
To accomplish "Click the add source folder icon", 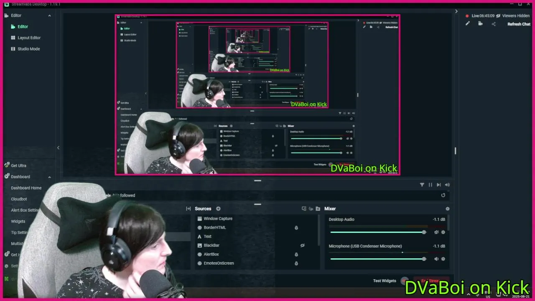I will click(318, 209).
